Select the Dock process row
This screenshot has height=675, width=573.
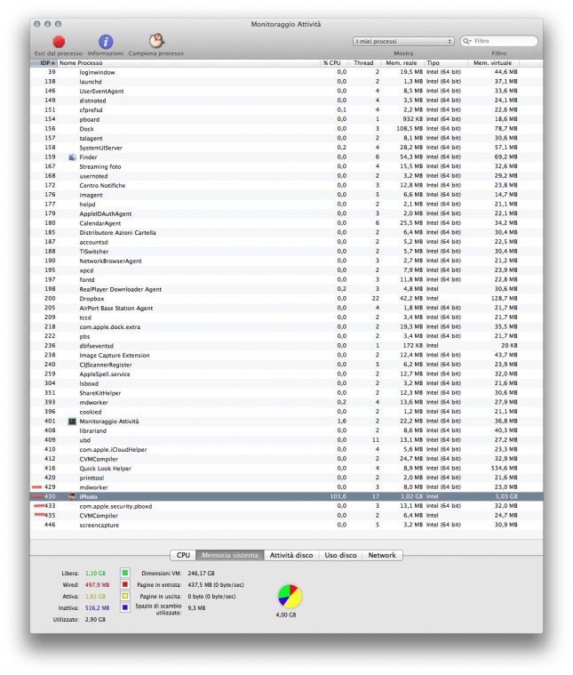pos(286,129)
